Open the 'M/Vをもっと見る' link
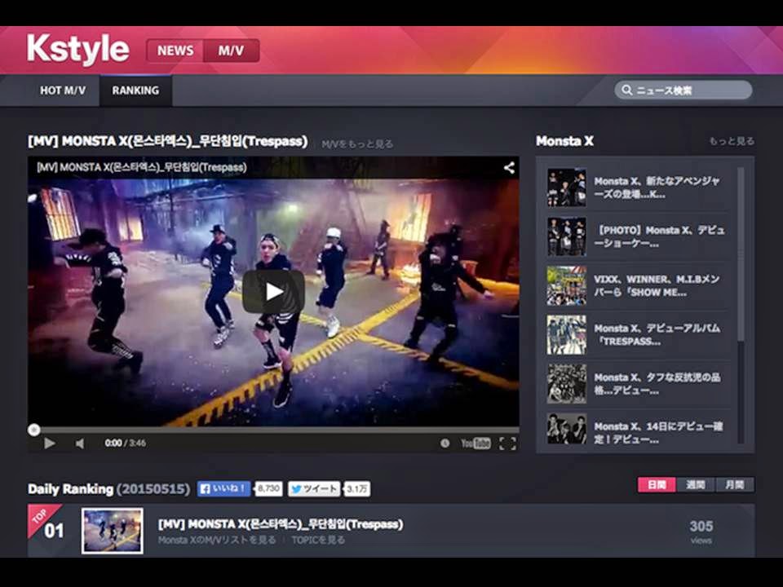 click(357, 144)
